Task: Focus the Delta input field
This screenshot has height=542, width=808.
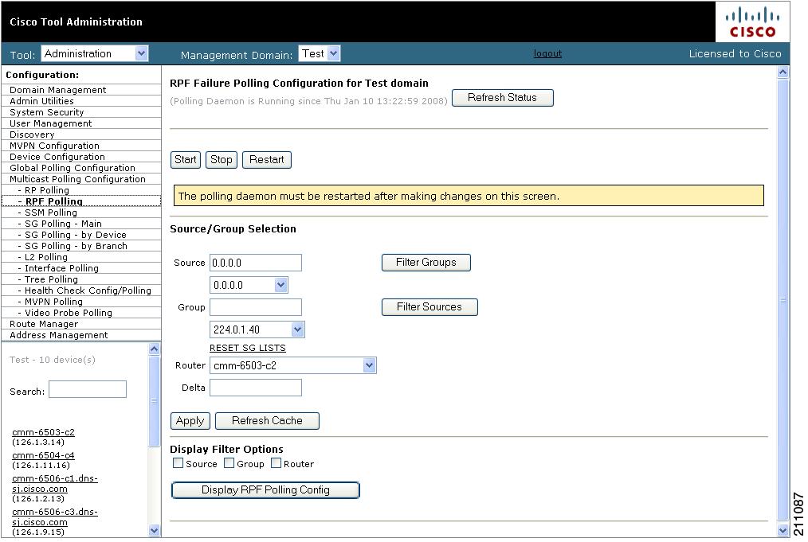Action: pyautogui.click(x=255, y=388)
